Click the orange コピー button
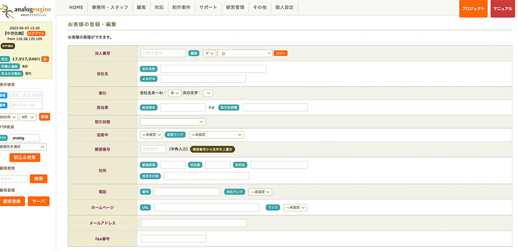Viewport: 518px width, 250px height. 280,53
